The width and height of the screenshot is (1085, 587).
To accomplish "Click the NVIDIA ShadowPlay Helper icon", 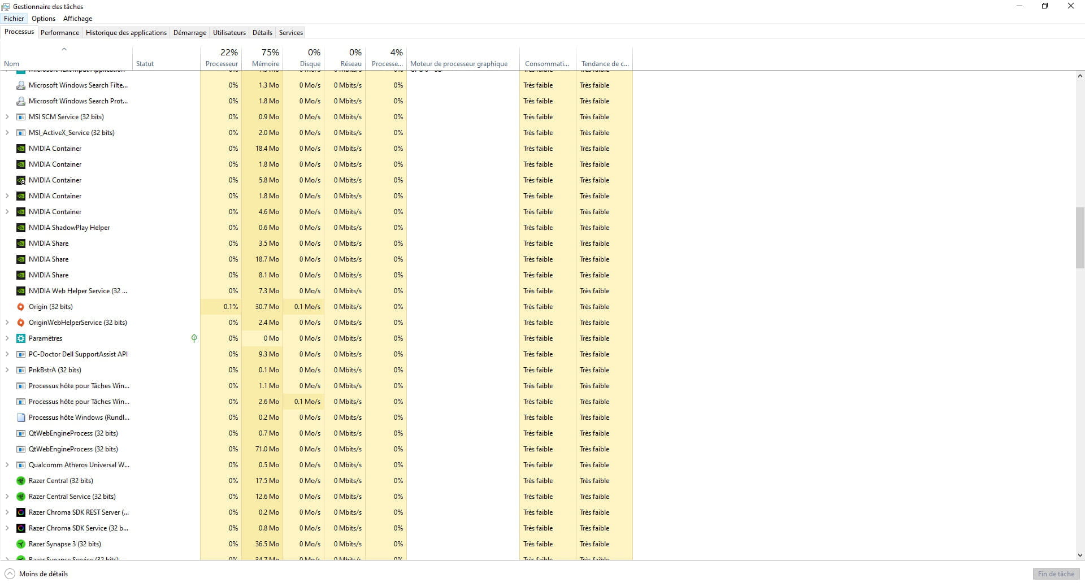I will pos(21,228).
